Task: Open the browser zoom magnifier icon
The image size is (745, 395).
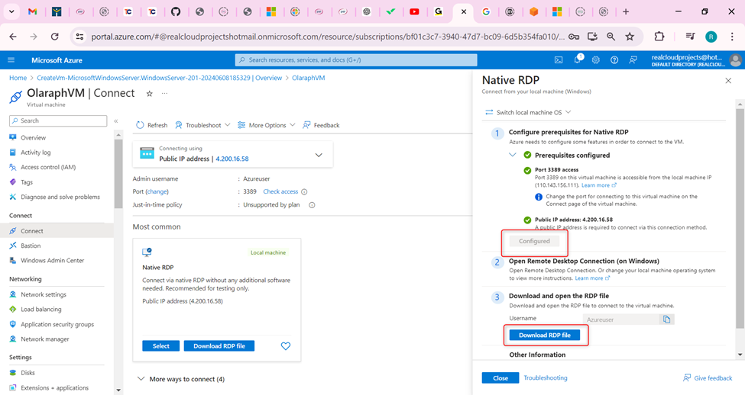Action: (611, 37)
